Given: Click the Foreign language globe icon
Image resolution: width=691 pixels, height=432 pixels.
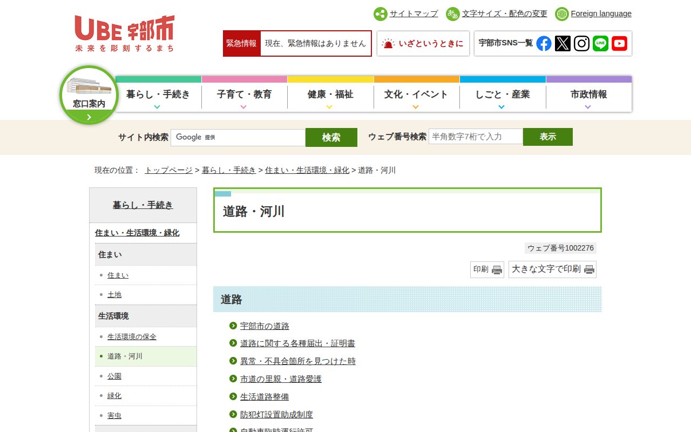Looking at the screenshot, I should [x=562, y=14].
